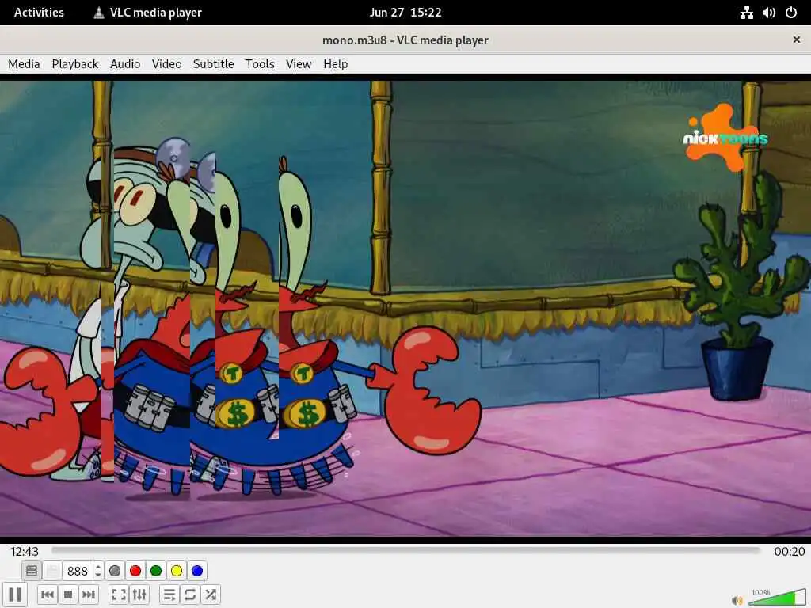The image size is (811, 608).
Task: Stop playback with the stop button
Action: pos(68,595)
